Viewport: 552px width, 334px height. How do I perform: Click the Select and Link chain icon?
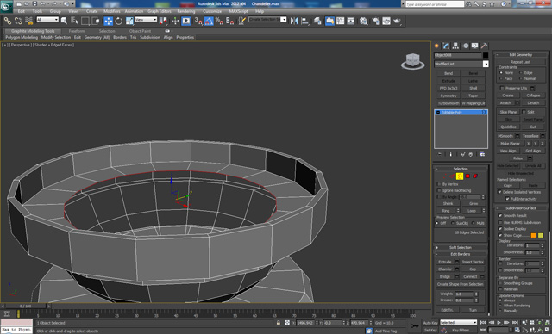[8, 21]
